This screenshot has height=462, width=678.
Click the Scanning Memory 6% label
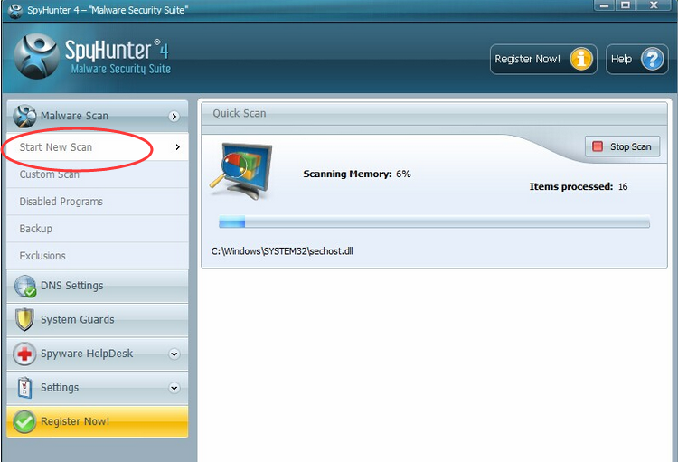coord(357,174)
